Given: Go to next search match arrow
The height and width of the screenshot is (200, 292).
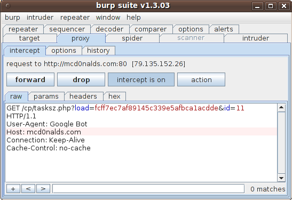Looking at the screenshot, I should pos(43,189).
